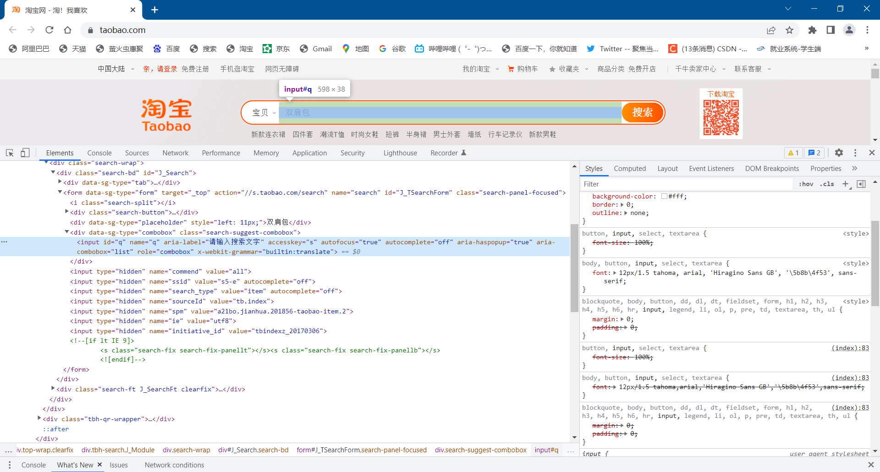Click the Taobao logo
Viewport: 880px width, 472px height.
pyautogui.click(x=166, y=115)
